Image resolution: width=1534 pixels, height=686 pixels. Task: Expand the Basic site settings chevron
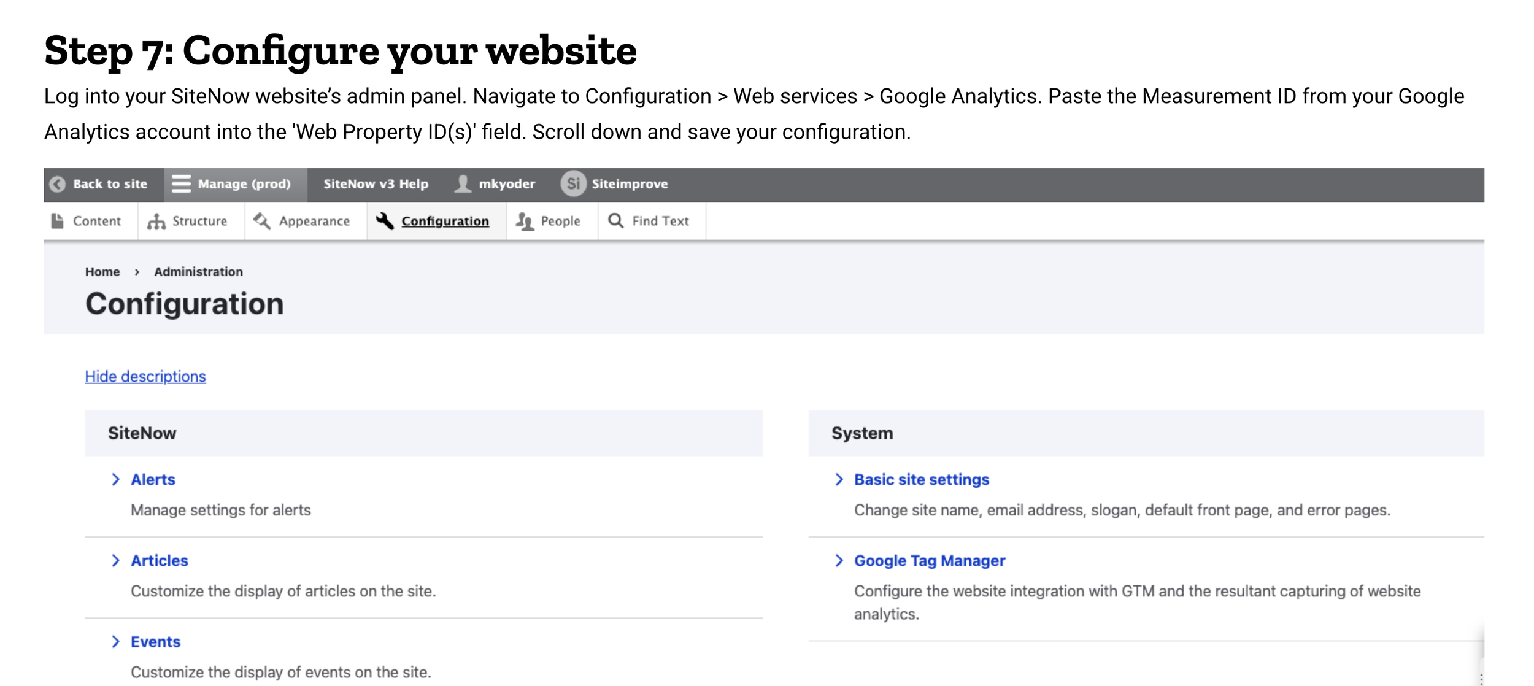(839, 479)
